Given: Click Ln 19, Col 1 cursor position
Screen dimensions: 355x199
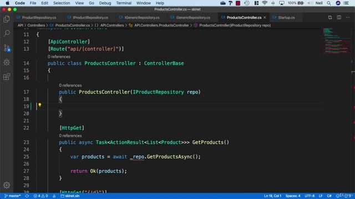Looking at the screenshot, I should (x=272, y=196).
